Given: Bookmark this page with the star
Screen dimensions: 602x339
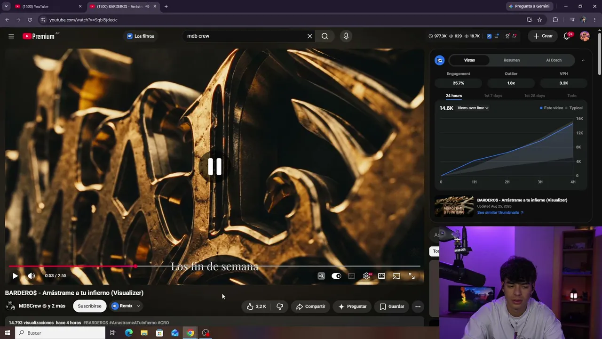Looking at the screenshot, I should pyautogui.click(x=539, y=20).
